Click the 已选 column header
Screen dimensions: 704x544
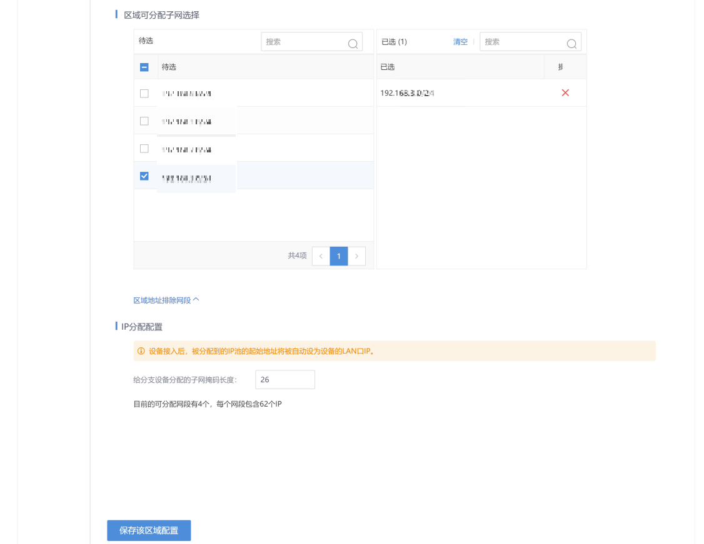[x=388, y=67]
